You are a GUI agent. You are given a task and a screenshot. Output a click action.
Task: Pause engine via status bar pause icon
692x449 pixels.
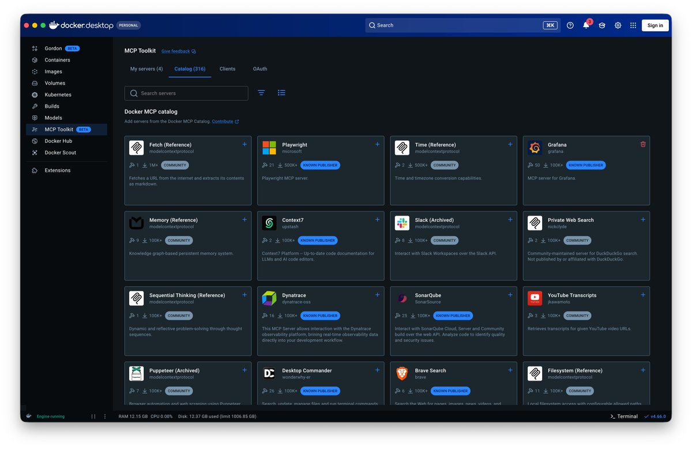tap(93, 416)
